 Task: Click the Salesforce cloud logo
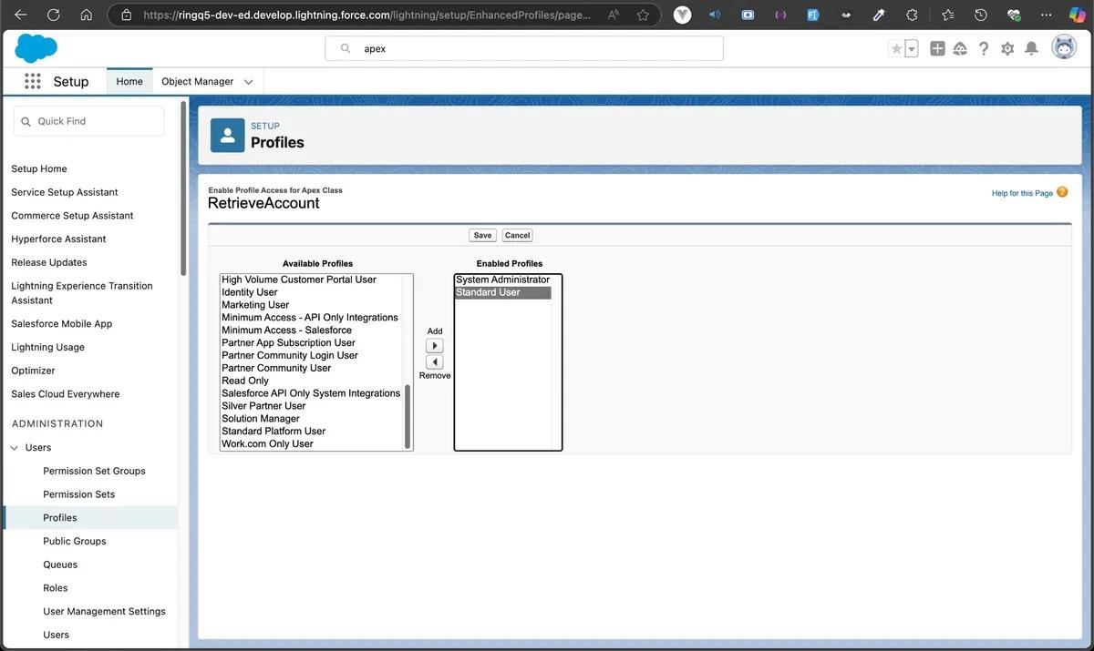pos(36,47)
